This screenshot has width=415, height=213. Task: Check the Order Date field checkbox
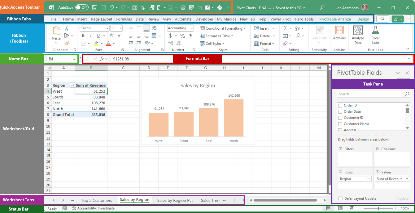tap(340, 112)
